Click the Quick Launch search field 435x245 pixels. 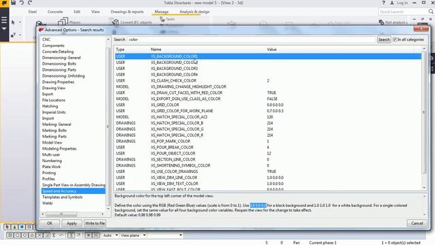pos(402,12)
